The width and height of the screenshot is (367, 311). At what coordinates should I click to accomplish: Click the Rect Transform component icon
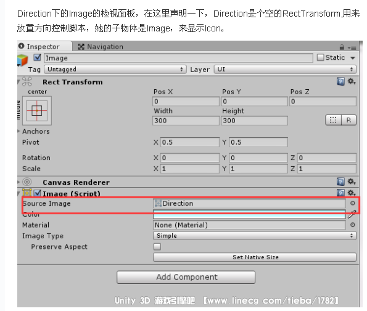coord(27,82)
